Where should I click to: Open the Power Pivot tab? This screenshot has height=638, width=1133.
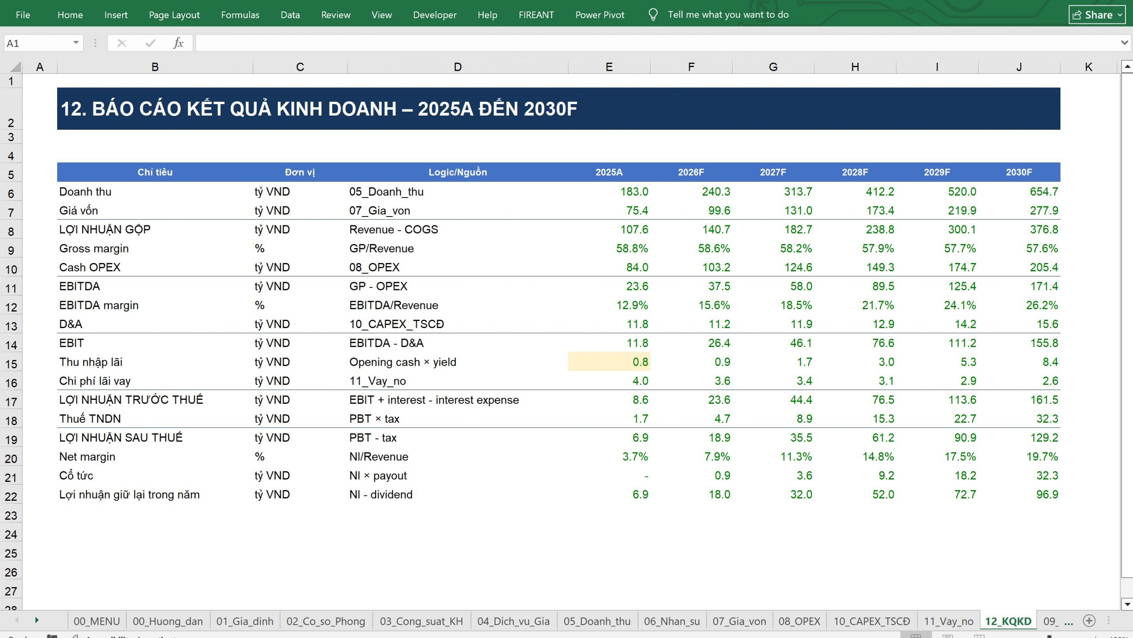tap(600, 15)
